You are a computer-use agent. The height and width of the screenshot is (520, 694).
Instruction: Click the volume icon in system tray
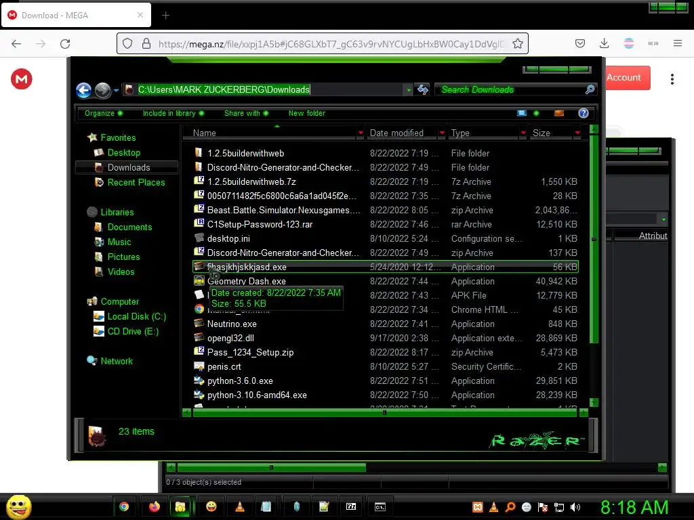coord(575,507)
